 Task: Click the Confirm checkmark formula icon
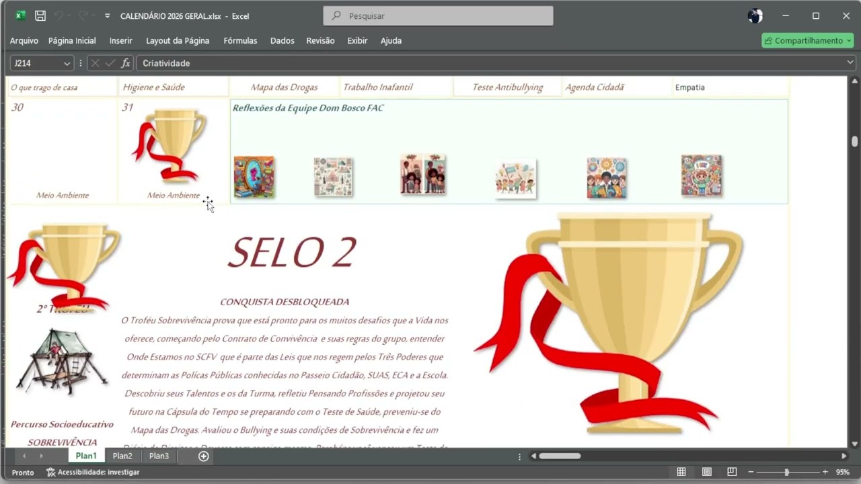pos(110,63)
